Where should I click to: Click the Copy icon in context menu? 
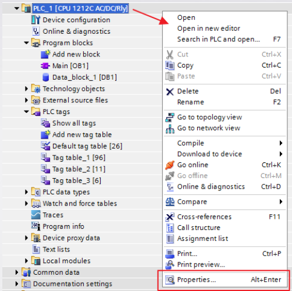[x=170, y=65]
